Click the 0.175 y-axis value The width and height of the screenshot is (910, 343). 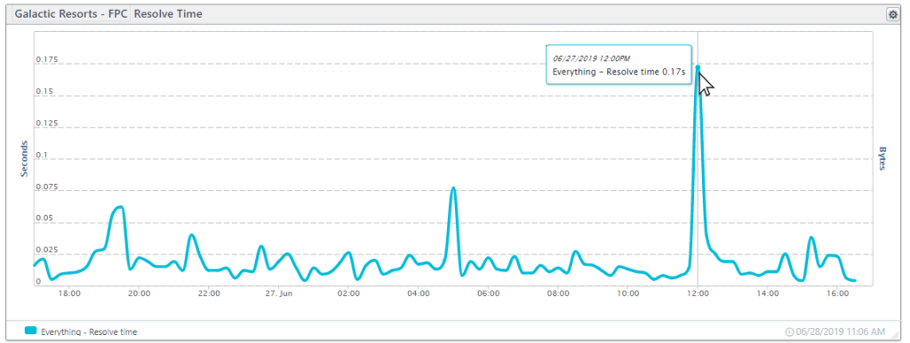tap(46, 60)
